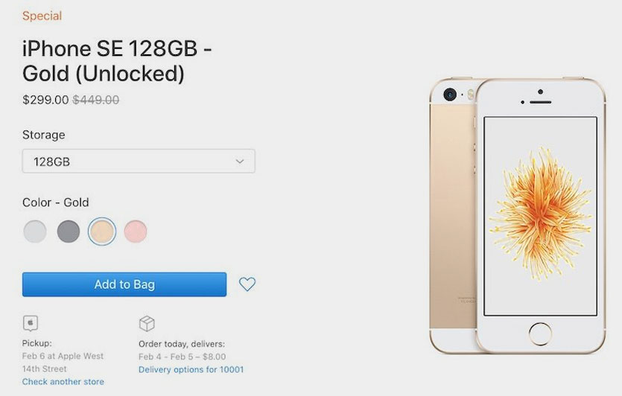Click the heart favorite icon
This screenshot has height=396, width=622.
click(247, 284)
